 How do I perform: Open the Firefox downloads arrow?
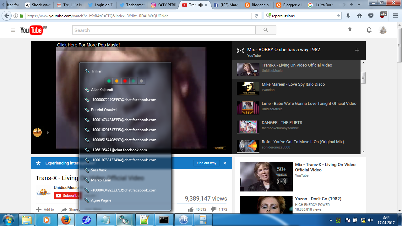point(348,16)
